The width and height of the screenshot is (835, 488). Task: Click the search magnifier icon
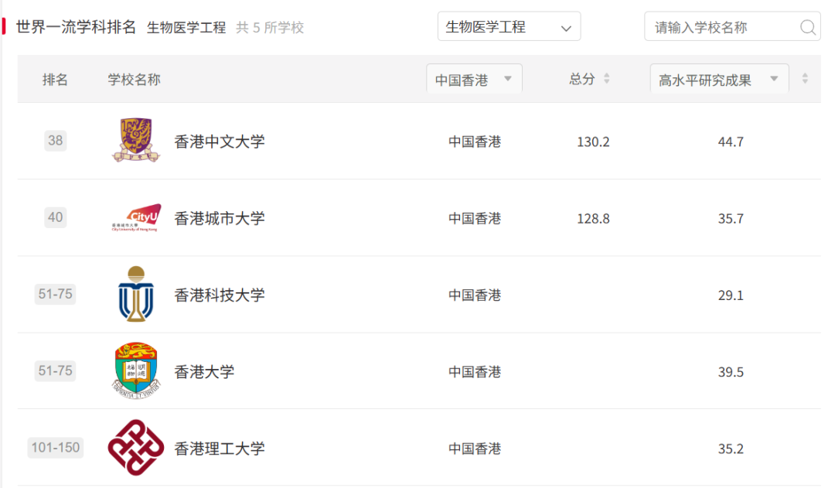click(808, 28)
